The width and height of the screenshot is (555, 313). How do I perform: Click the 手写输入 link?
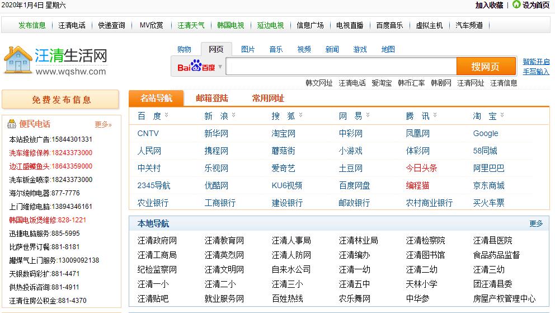(536, 72)
